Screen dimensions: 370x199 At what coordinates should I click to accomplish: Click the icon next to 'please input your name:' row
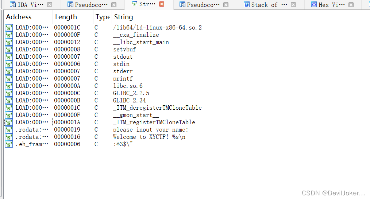click(x=9, y=130)
